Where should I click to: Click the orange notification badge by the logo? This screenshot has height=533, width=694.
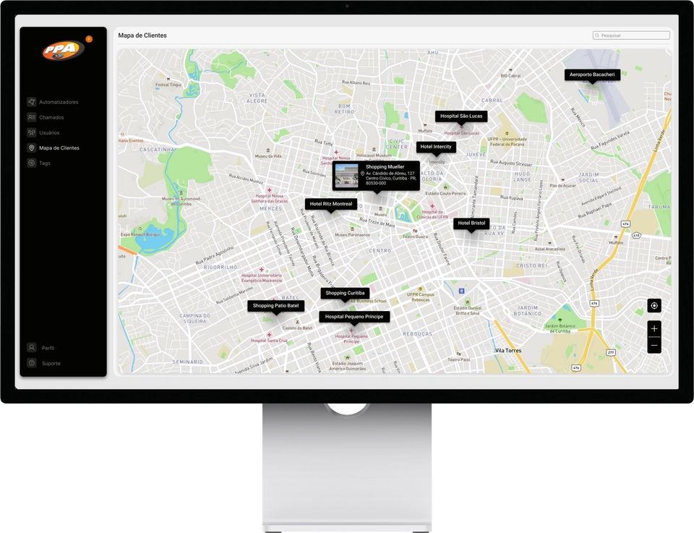89,39
